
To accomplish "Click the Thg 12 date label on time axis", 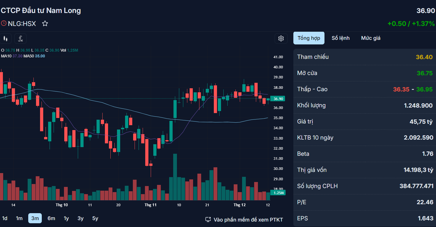I will (240, 205).
